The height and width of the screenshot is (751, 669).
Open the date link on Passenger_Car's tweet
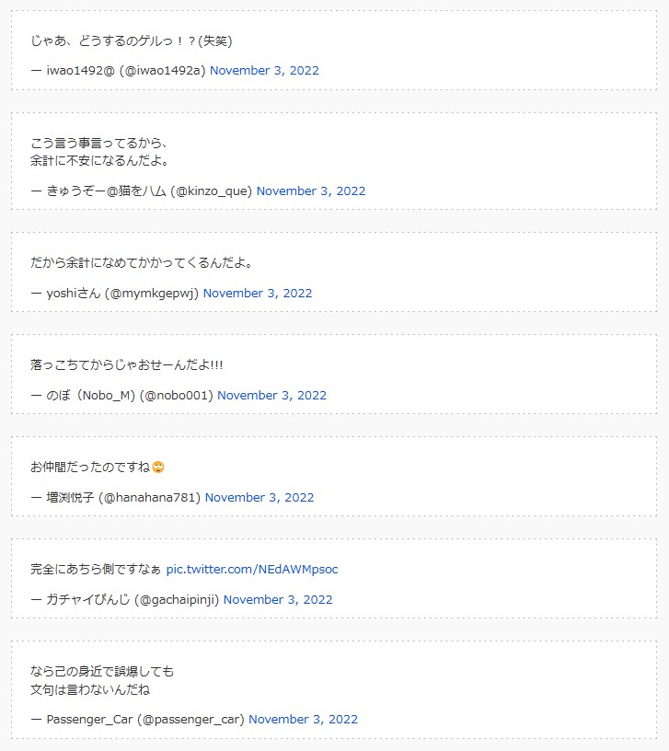(x=303, y=720)
